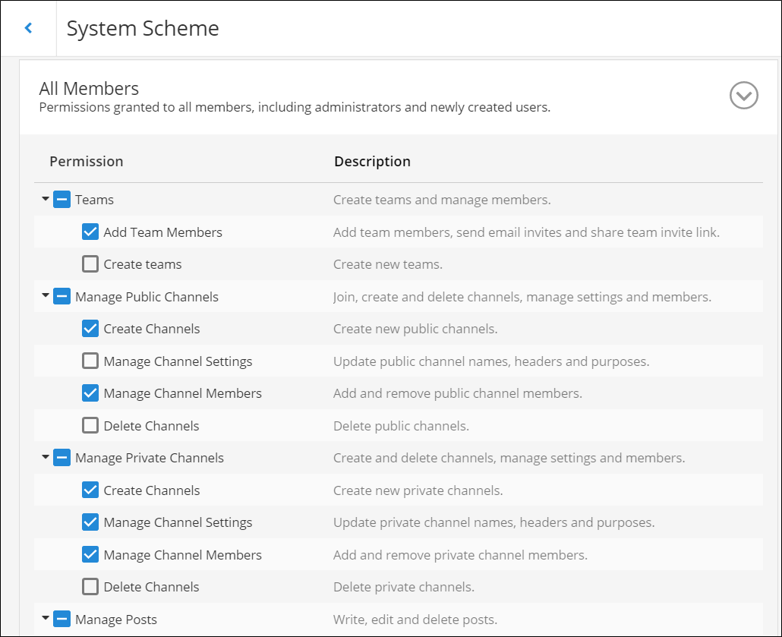Screen dimensions: 782x637
Task: Click the Add Team Members label
Action: [163, 232]
